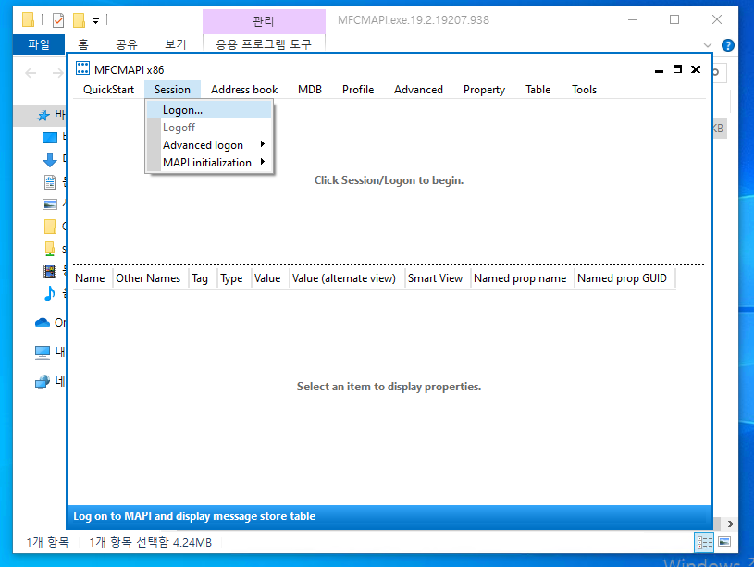Sort by Value column header
754x567 pixels.
coord(270,278)
